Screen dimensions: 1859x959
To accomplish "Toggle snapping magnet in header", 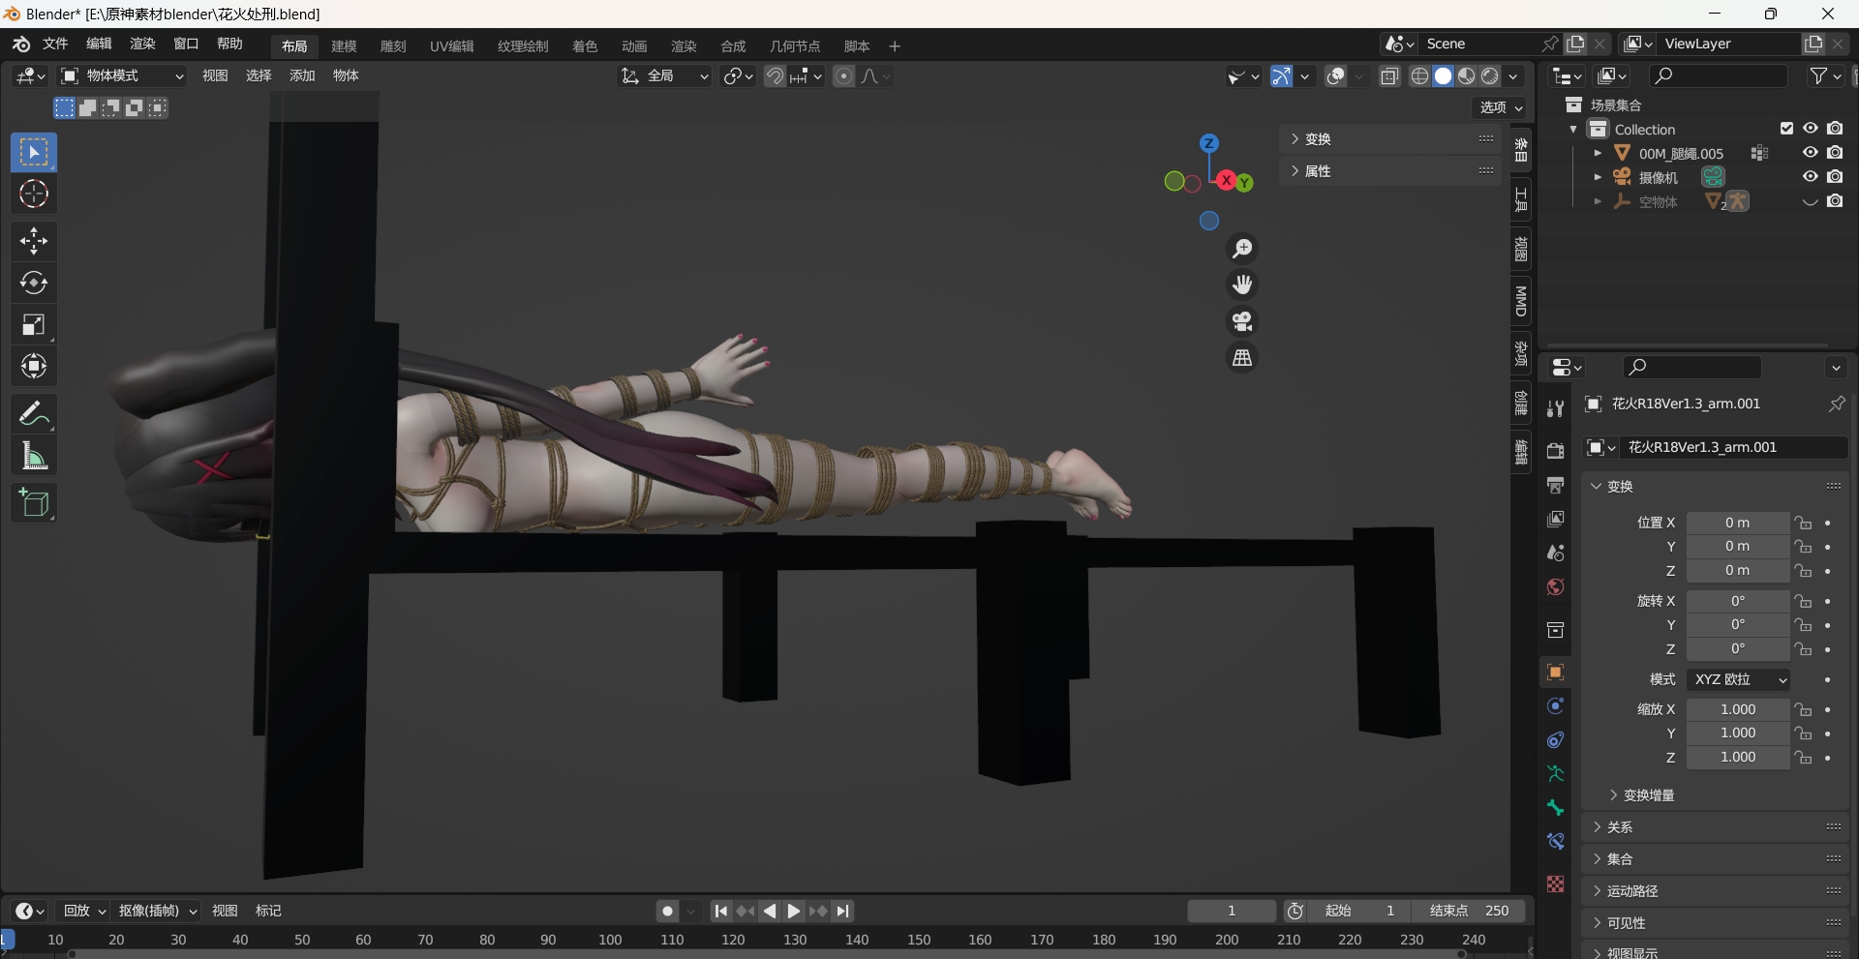I will point(775,76).
